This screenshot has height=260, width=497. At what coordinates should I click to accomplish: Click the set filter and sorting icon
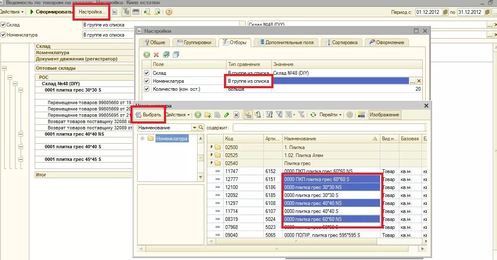pyautogui.click(x=269, y=115)
